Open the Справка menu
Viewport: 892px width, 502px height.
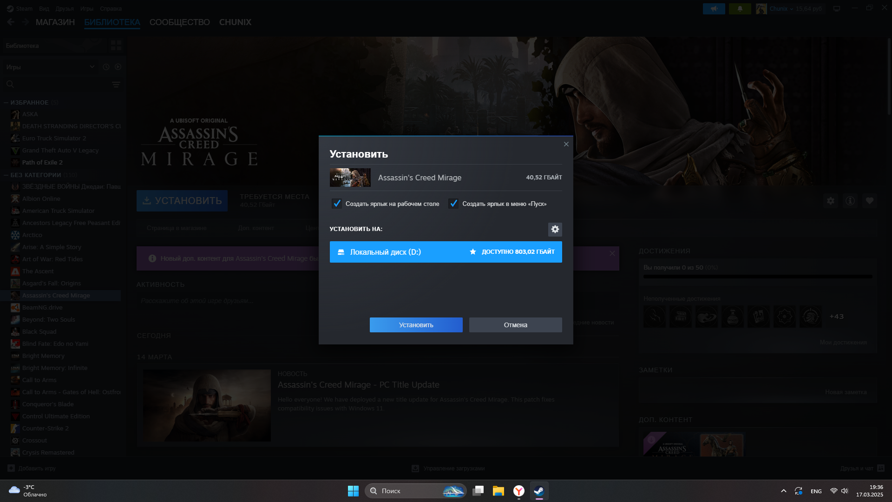tap(111, 8)
